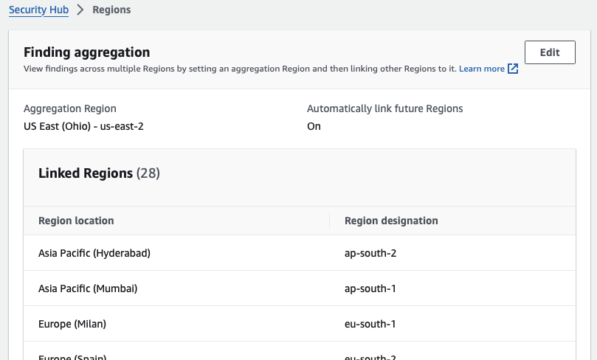Viewport: 597px width, 360px height.
Task: Click the Finding aggregation heading
Action: (86, 52)
